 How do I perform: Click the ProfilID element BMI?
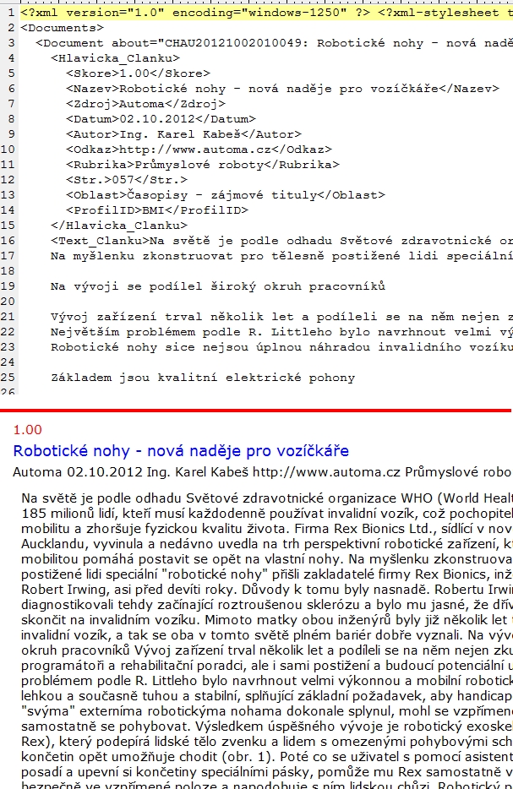(x=157, y=210)
